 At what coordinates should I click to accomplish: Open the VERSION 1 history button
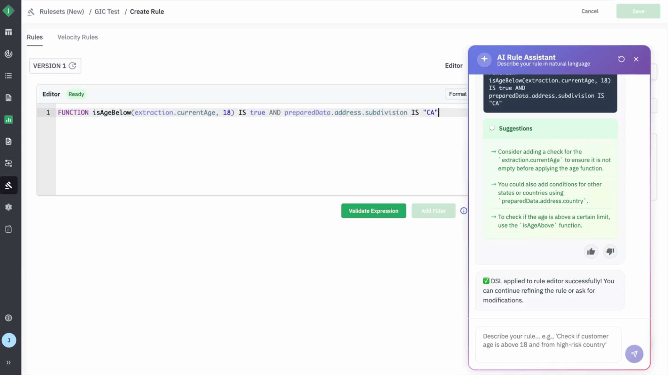point(55,66)
